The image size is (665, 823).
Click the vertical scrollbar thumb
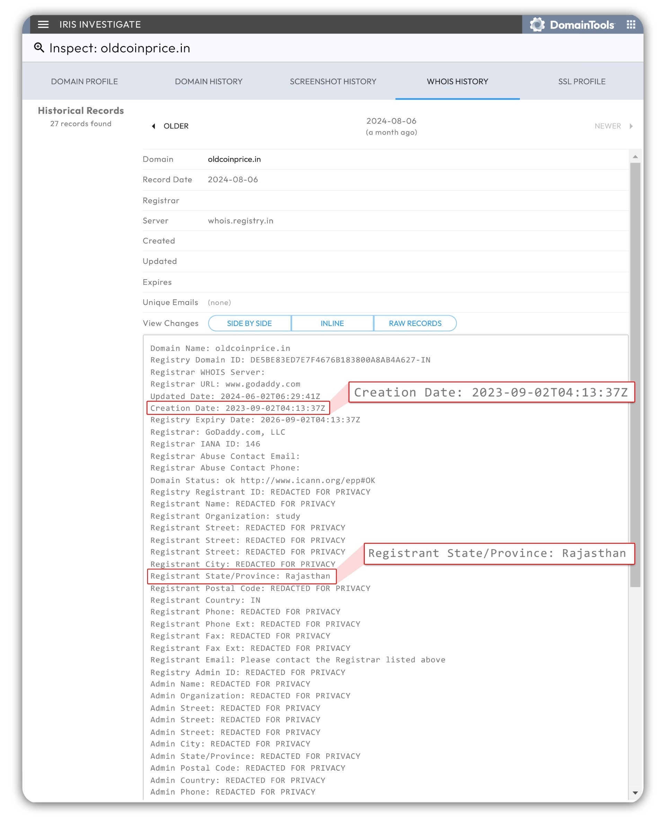pos(635,373)
